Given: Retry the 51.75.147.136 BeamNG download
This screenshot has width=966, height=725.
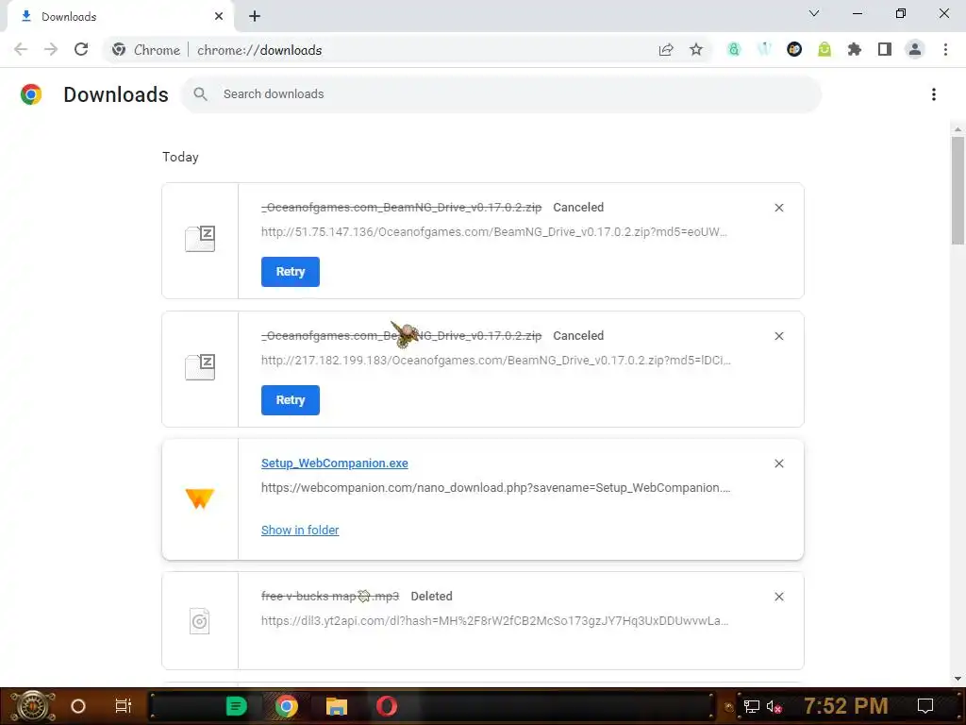Looking at the screenshot, I should pos(291,272).
